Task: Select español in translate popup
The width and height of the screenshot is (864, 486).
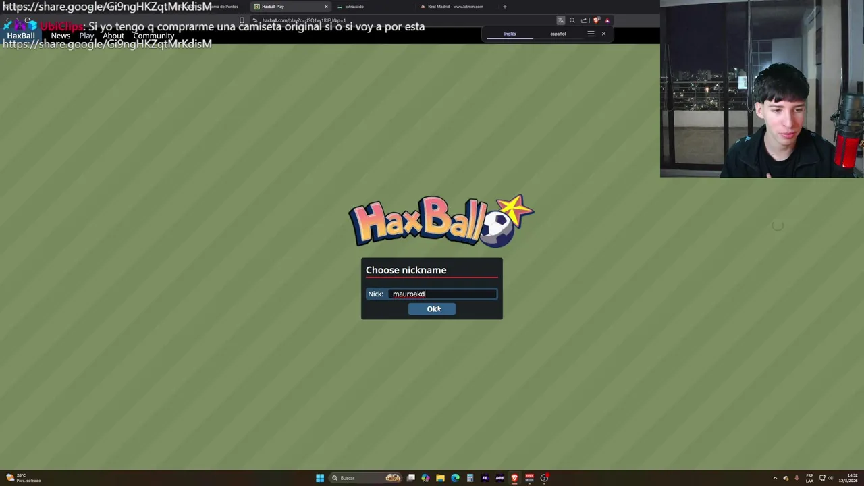Action: click(x=558, y=34)
